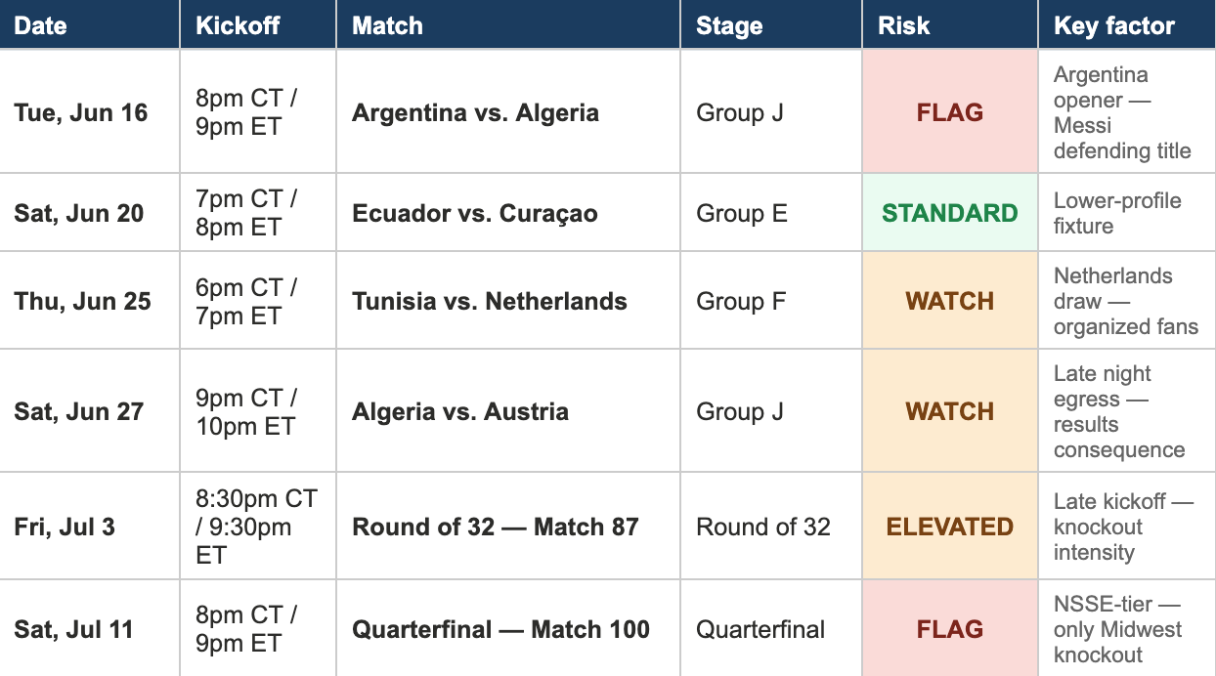Image resolution: width=1216 pixels, height=676 pixels.
Task: Select the FLAG badge for Quarterfinal Match 100
Action: pyautogui.click(x=950, y=629)
